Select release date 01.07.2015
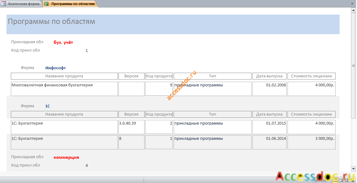The image size is (357, 183). 269,127
